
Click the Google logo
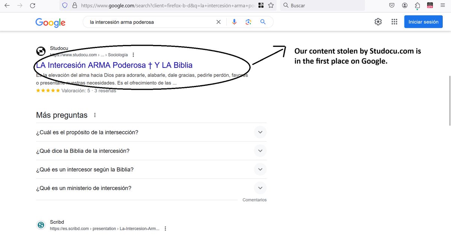pyautogui.click(x=50, y=23)
